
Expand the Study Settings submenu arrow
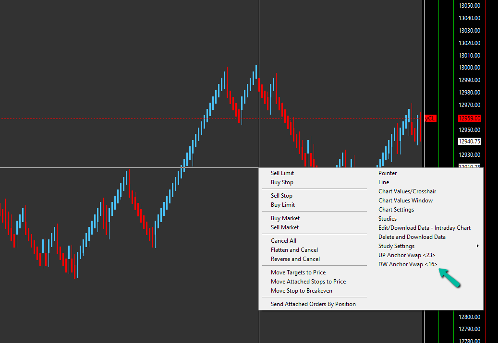click(477, 246)
